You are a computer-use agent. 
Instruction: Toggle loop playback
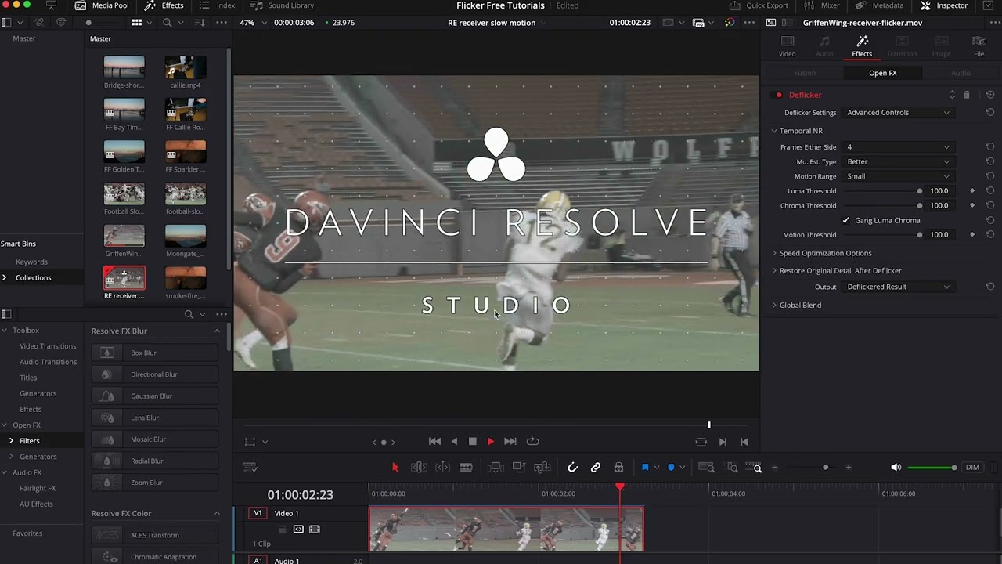tap(533, 442)
